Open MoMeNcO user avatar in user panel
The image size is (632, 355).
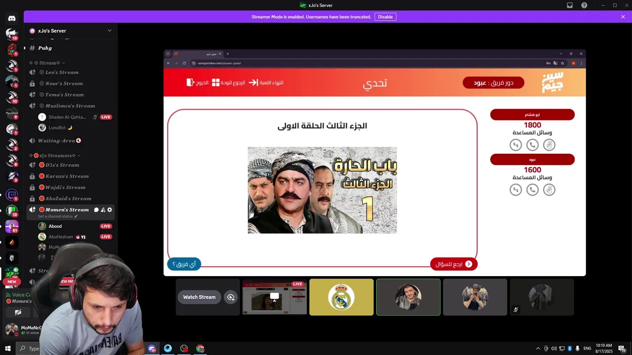(x=11, y=329)
